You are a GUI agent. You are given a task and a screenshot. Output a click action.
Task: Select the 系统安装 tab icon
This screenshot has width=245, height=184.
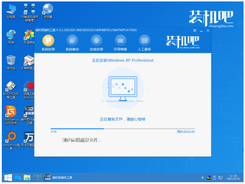click(x=48, y=41)
